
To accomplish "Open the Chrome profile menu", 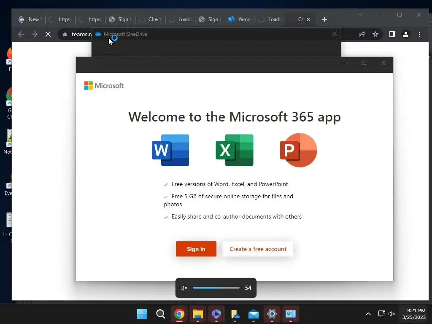I will click(x=405, y=34).
